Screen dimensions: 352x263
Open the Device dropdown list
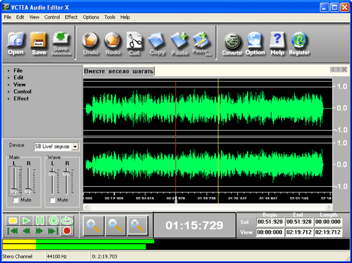point(75,146)
